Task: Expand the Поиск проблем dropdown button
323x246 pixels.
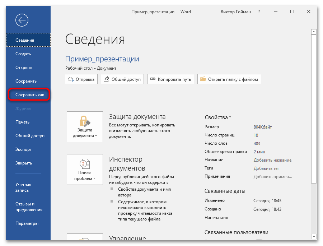Action: point(85,170)
